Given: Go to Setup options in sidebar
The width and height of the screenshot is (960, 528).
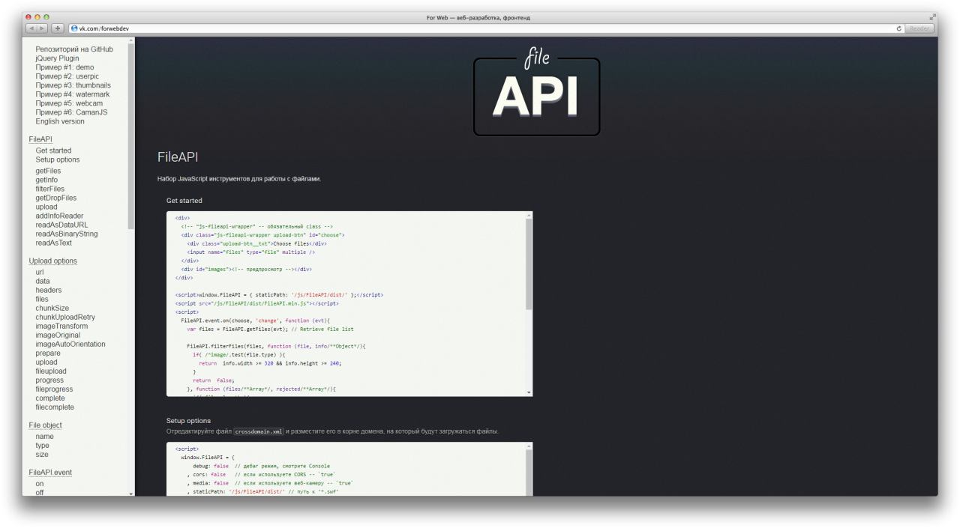Looking at the screenshot, I should (57, 160).
